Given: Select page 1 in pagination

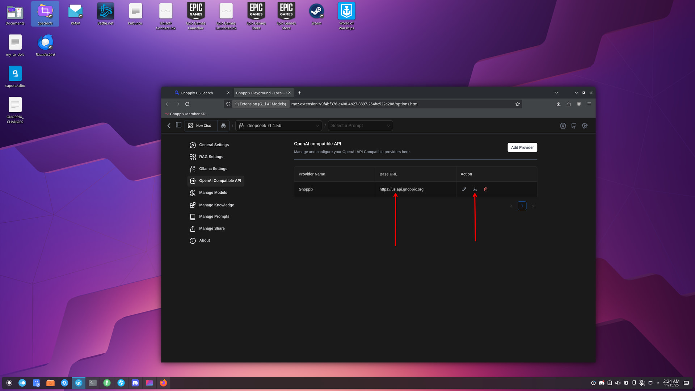Looking at the screenshot, I should (x=522, y=206).
